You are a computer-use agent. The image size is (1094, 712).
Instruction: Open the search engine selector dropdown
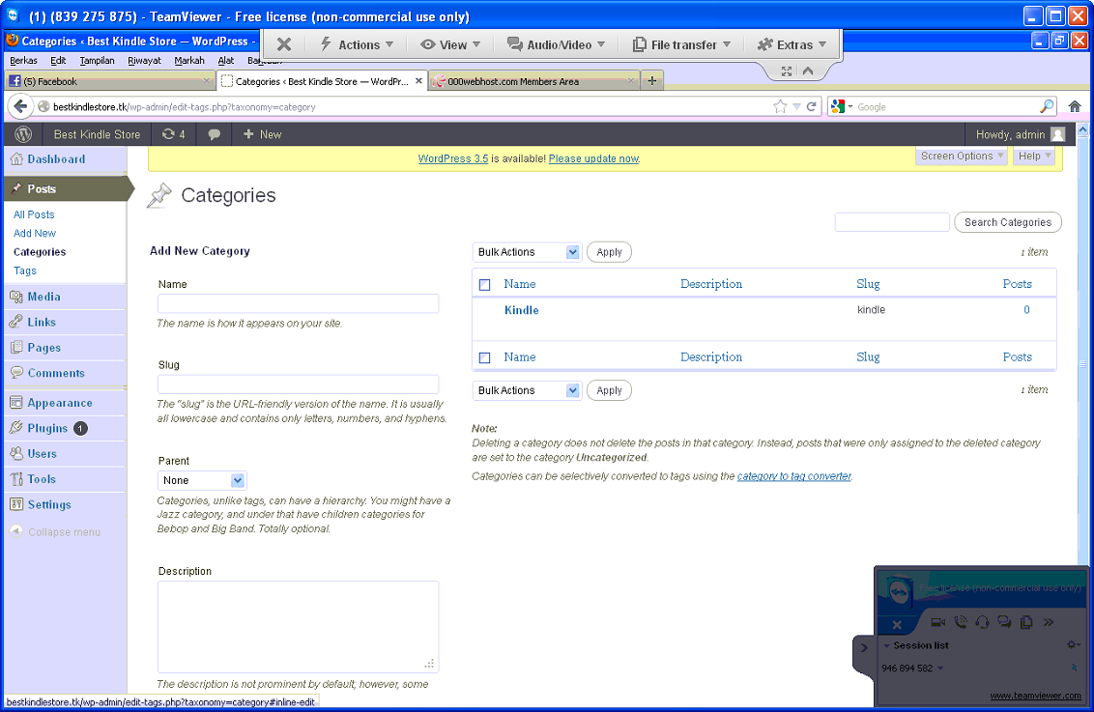pos(842,106)
